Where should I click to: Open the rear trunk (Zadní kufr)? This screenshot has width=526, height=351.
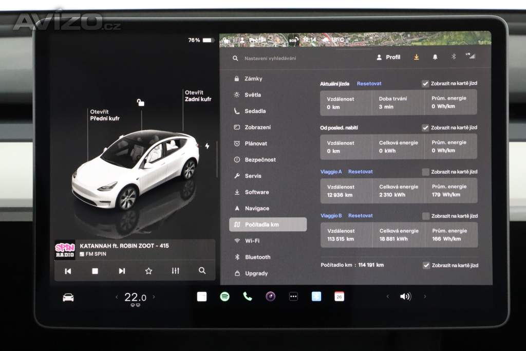pyautogui.click(x=198, y=96)
